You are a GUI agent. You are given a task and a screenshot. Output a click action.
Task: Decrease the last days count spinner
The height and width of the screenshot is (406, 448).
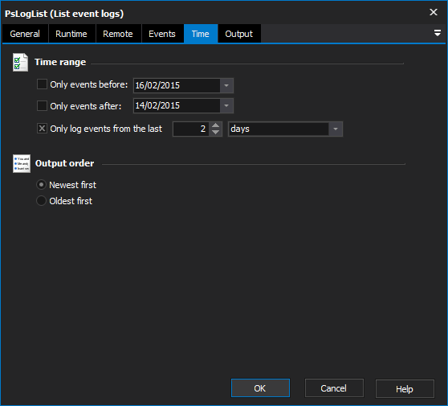tap(215, 133)
